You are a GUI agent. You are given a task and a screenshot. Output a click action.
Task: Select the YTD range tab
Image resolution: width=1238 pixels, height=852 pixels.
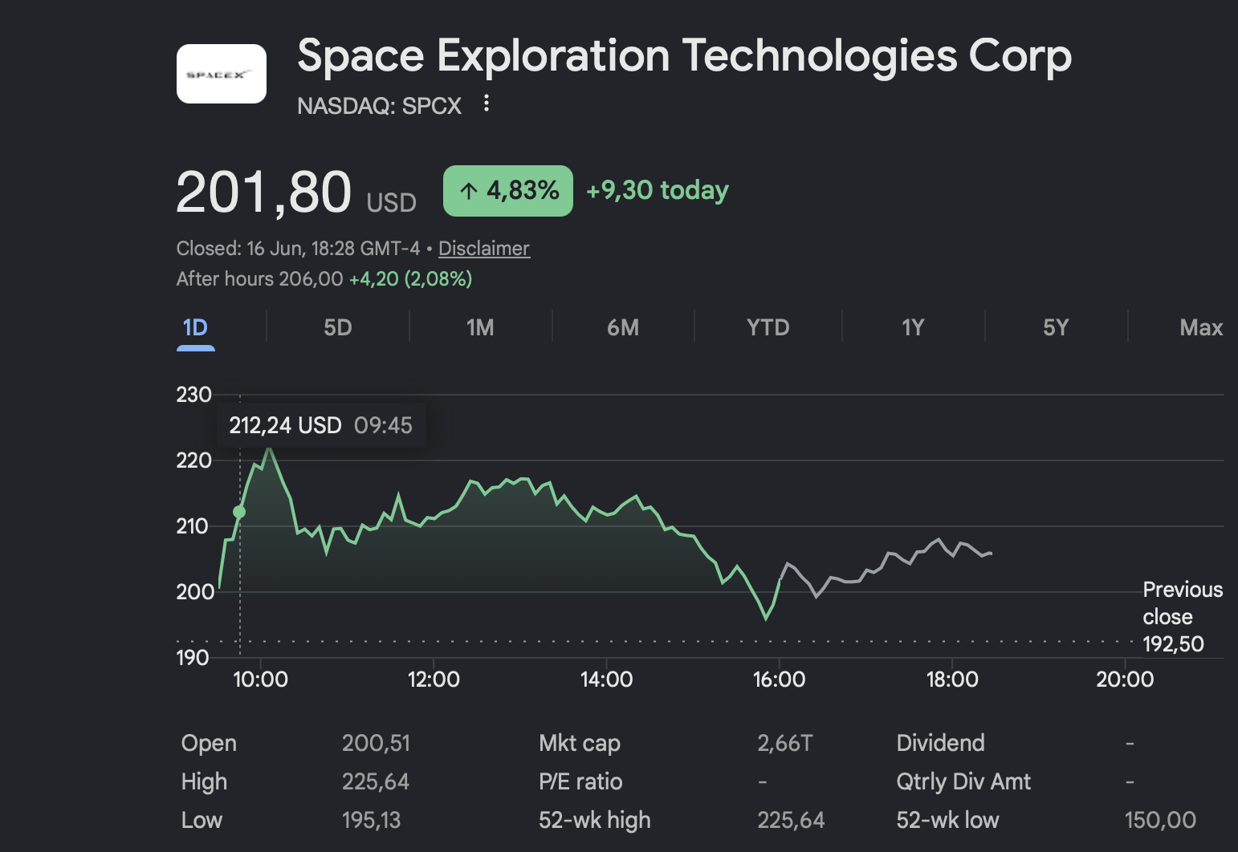point(768,328)
